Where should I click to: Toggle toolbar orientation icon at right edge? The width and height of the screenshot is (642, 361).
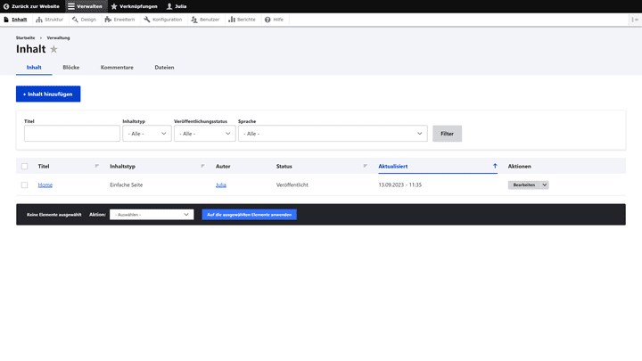pyautogui.click(x=635, y=20)
